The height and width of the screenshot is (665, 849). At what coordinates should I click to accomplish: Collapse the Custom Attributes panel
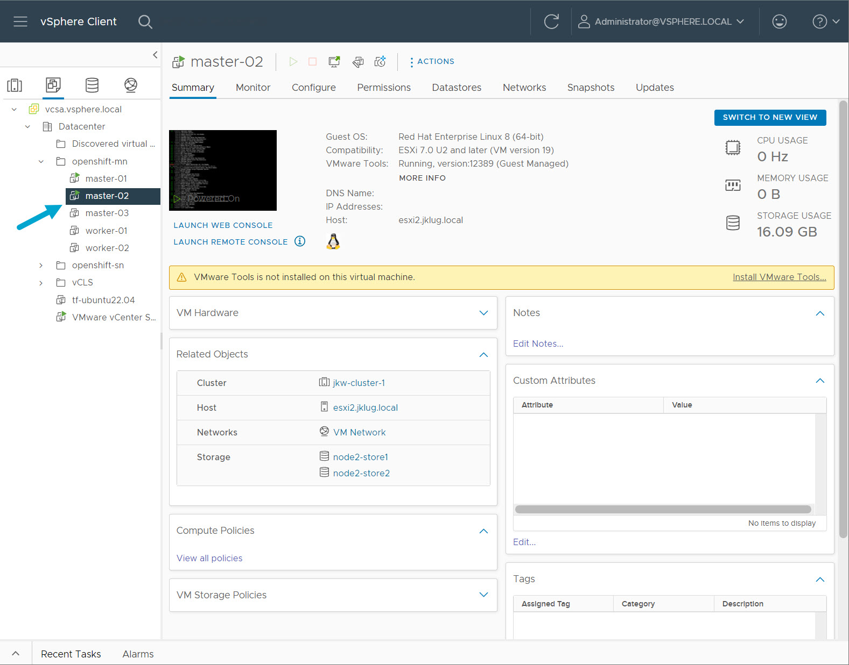pos(820,381)
